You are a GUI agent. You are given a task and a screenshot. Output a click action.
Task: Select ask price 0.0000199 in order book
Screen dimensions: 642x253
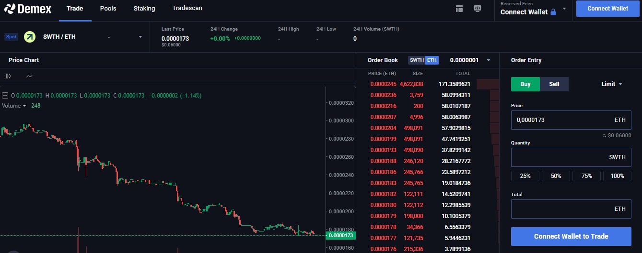click(384, 139)
